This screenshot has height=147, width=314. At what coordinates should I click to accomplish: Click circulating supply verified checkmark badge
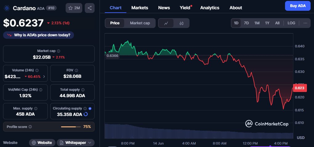coord(90,109)
